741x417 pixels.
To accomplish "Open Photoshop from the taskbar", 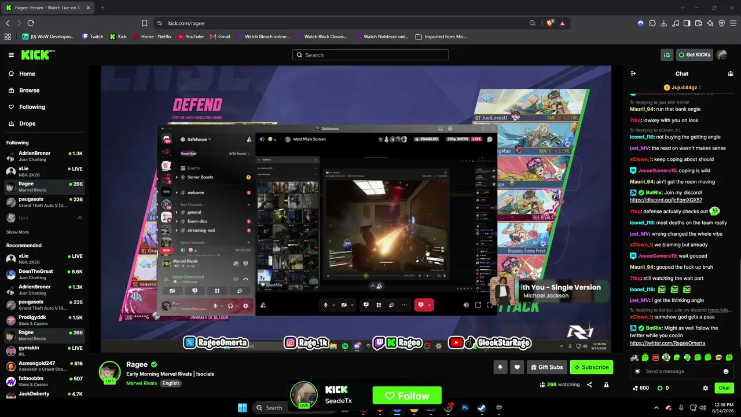I will coord(465,408).
